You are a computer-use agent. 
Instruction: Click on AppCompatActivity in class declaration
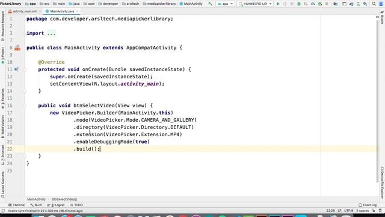(x=151, y=48)
